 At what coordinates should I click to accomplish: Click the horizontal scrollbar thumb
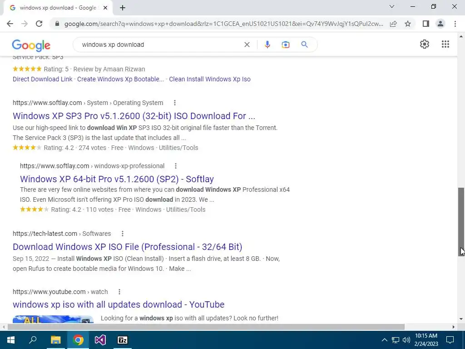point(206,327)
